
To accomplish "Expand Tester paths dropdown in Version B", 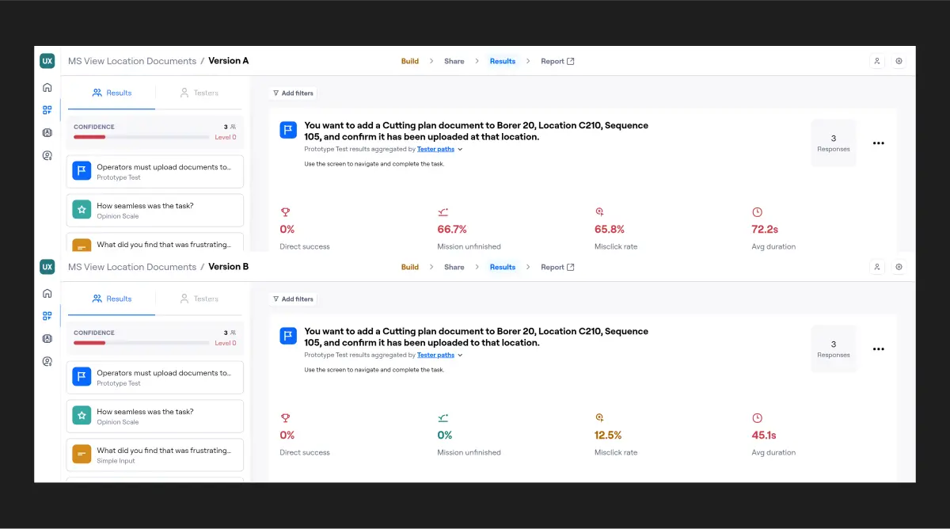I will [440, 355].
